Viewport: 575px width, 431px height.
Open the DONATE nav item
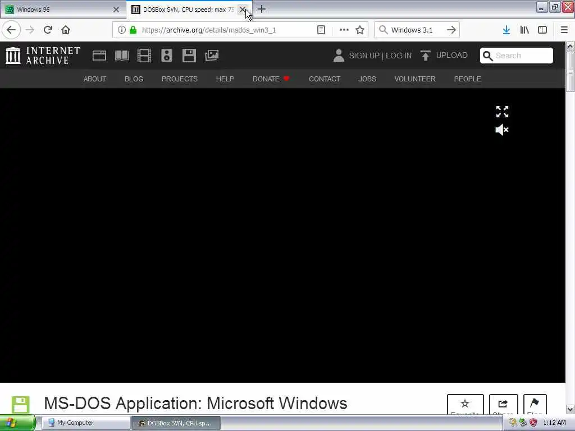271,79
